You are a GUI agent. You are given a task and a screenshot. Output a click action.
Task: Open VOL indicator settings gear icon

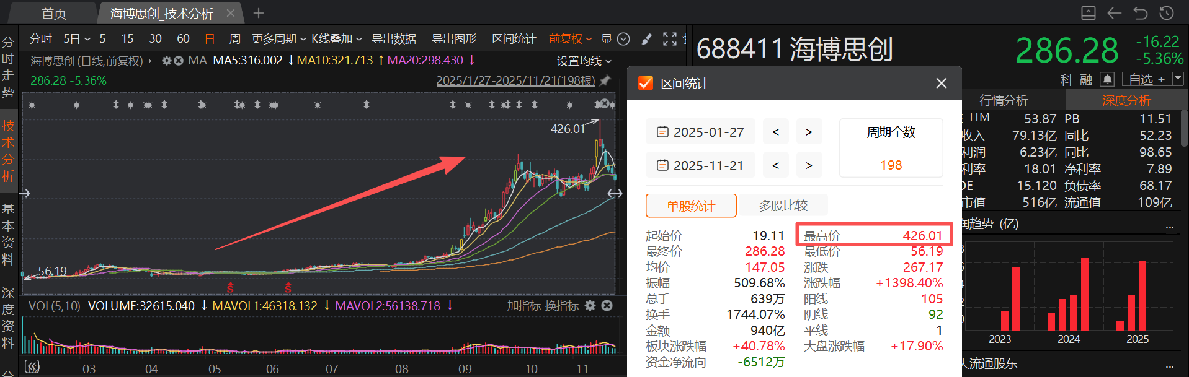tap(590, 306)
